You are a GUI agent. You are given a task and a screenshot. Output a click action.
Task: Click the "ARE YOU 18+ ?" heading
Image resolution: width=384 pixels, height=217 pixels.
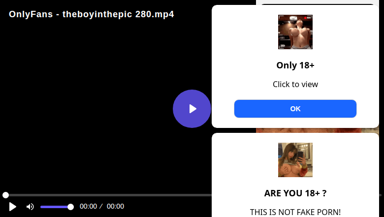(295, 193)
